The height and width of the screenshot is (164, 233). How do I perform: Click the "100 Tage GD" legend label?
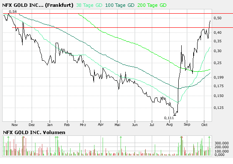[x=120, y=6]
